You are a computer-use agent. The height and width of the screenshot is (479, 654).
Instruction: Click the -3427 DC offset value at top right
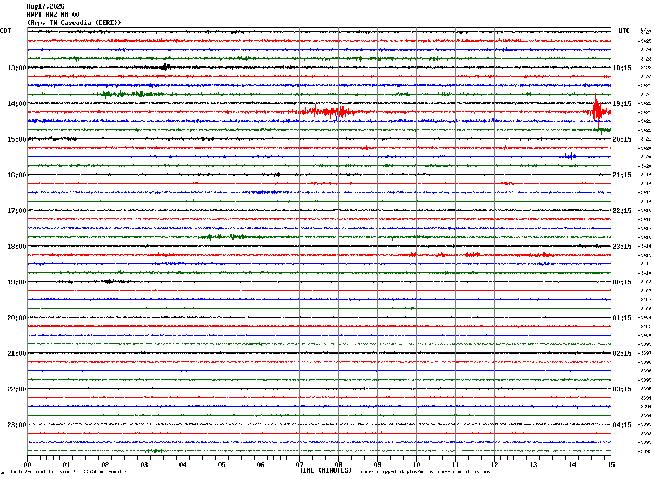pos(645,32)
